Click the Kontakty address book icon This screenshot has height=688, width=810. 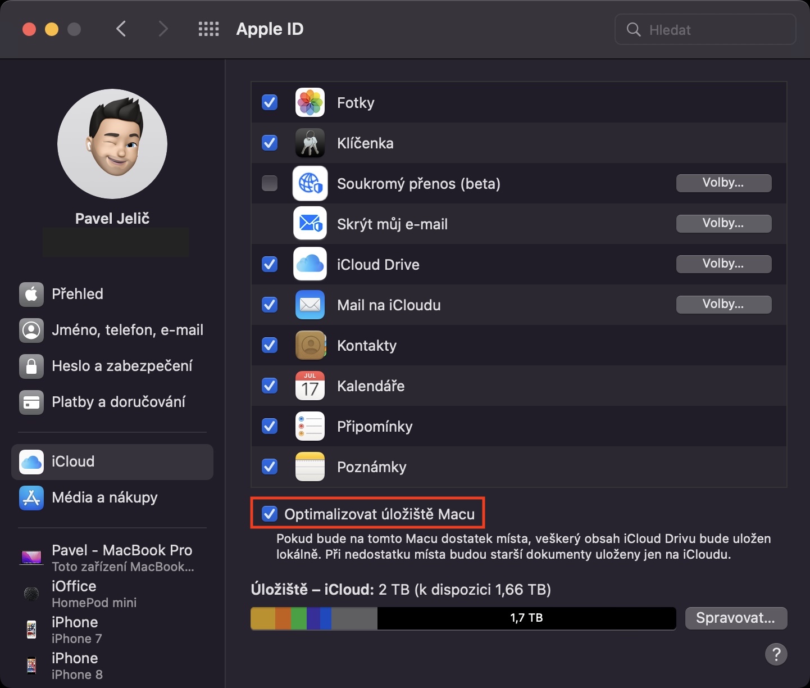[310, 346]
